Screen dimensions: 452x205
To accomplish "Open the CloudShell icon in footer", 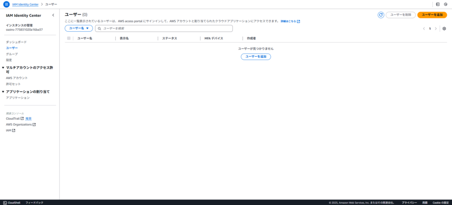I will tap(5, 203).
